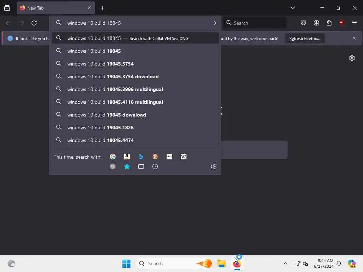Show hidden tray icons chevron
363x272 pixels.
tap(285, 263)
